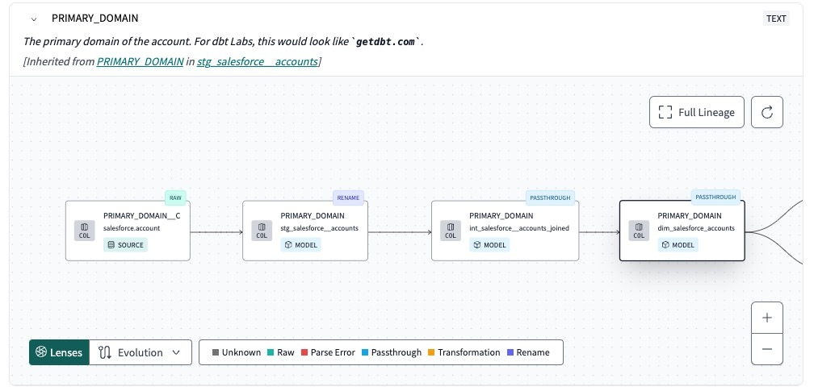The height and width of the screenshot is (391, 814).
Task: Open the stg_salesforce__accounts link
Action: click(x=257, y=61)
